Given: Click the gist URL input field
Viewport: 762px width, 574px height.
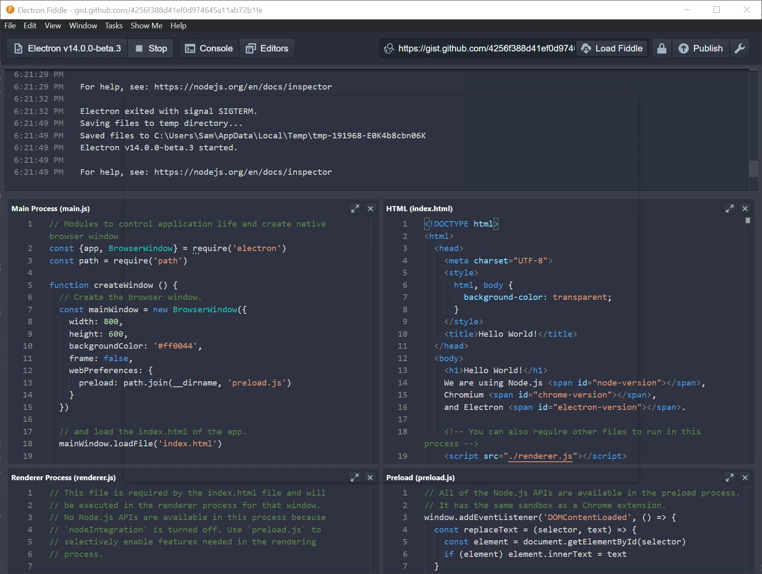Looking at the screenshot, I should [486, 48].
